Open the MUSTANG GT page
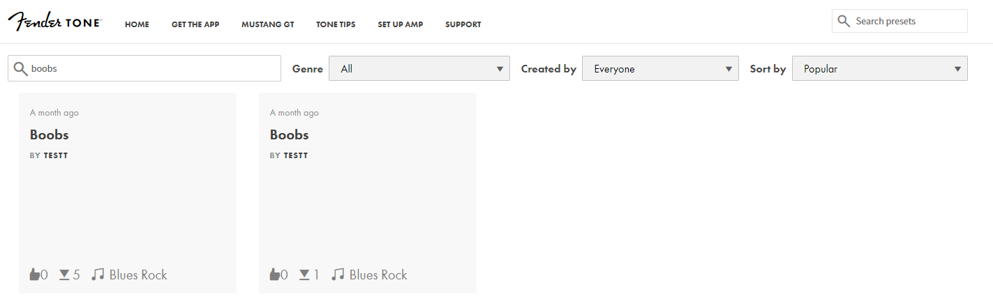The width and height of the screenshot is (993, 301). (268, 24)
